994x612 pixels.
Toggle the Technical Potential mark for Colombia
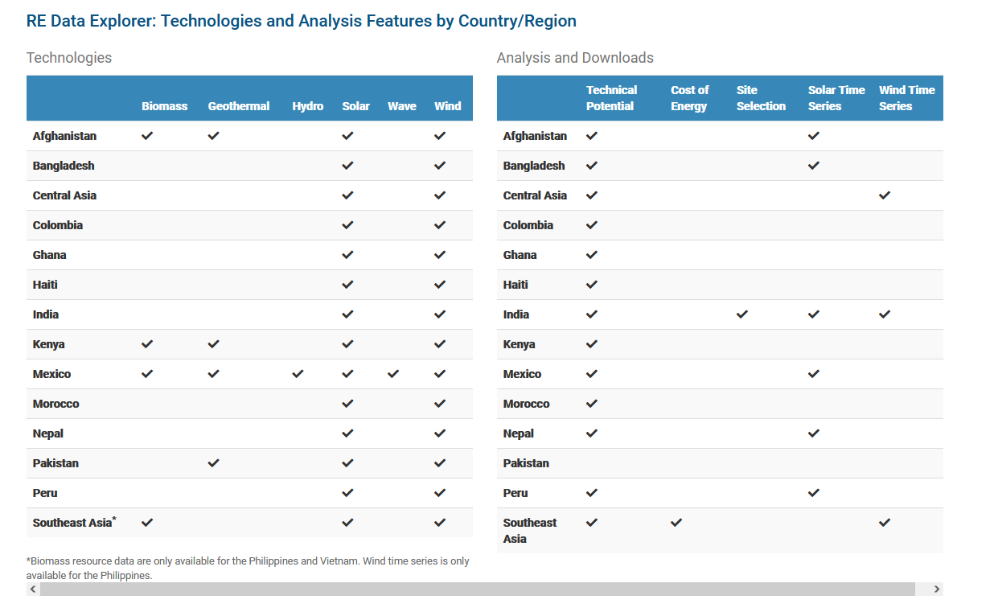coord(591,225)
